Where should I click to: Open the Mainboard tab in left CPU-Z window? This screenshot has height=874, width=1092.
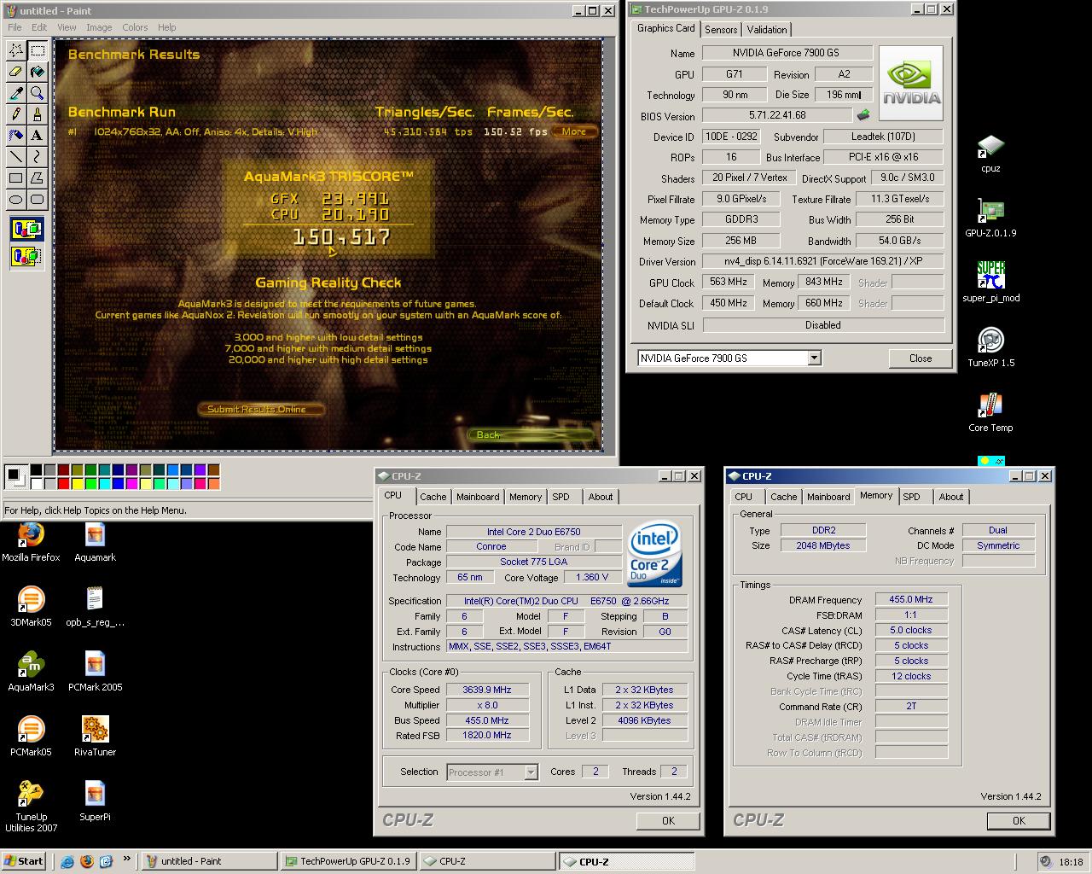point(478,497)
